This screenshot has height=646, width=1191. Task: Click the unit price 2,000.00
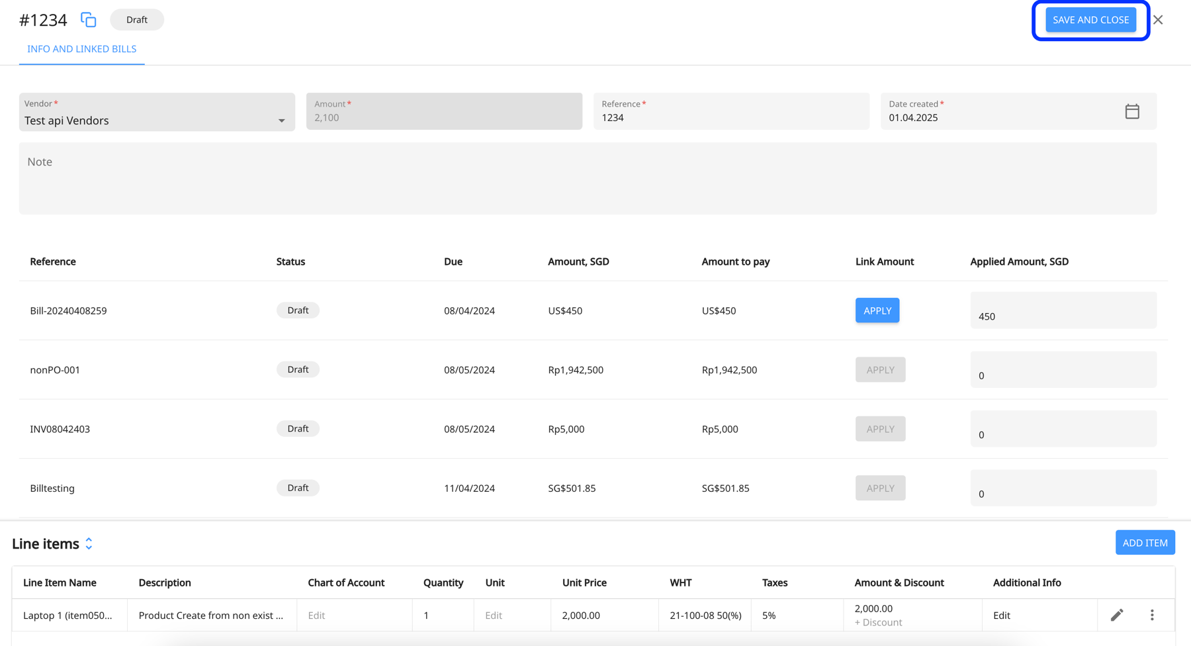click(581, 616)
